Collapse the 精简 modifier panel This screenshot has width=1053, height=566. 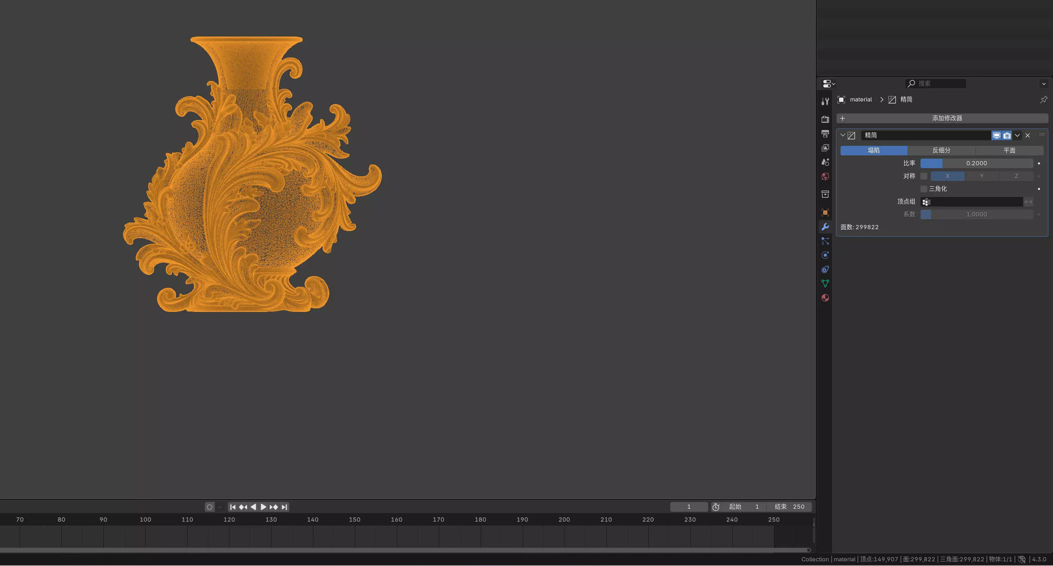pos(842,135)
